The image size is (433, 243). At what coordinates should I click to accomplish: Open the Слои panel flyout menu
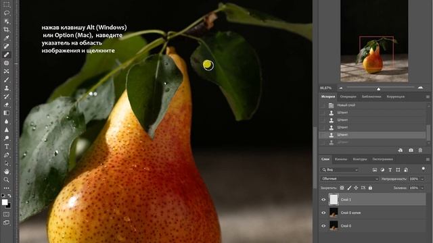(428, 159)
